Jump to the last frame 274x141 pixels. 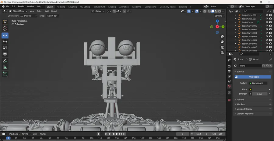click(124, 134)
